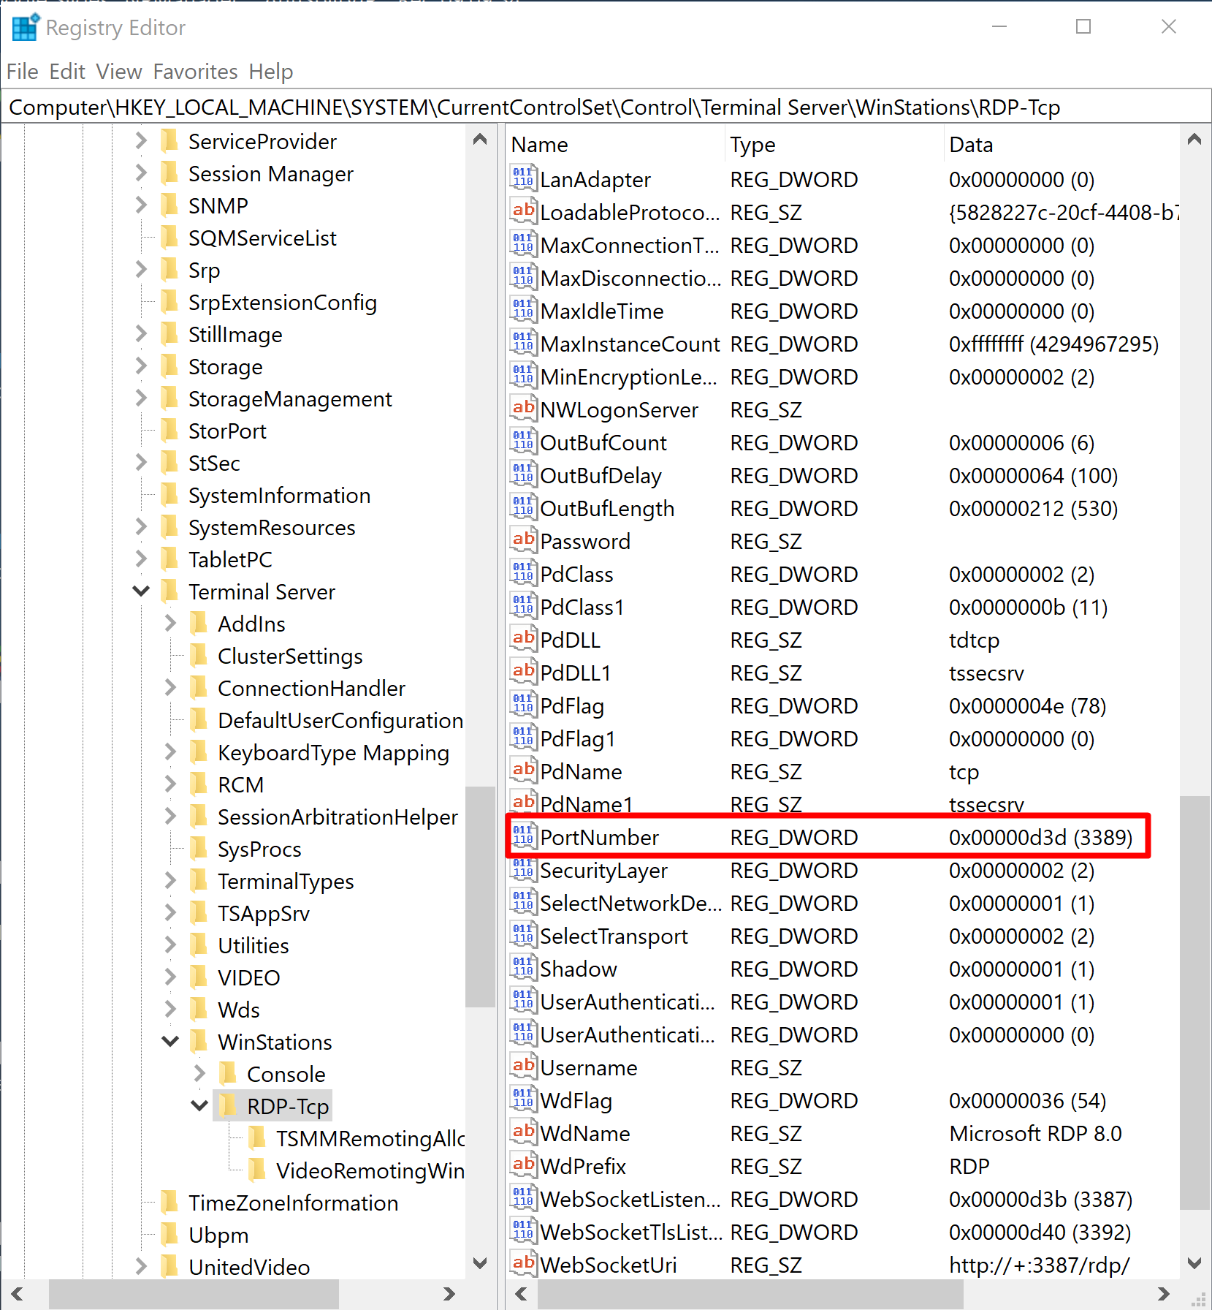
Task: Click the PdDLL string value icon
Action: (523, 639)
